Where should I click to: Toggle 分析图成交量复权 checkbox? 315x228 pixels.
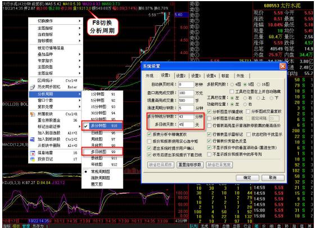pyautogui.click(x=248, y=111)
